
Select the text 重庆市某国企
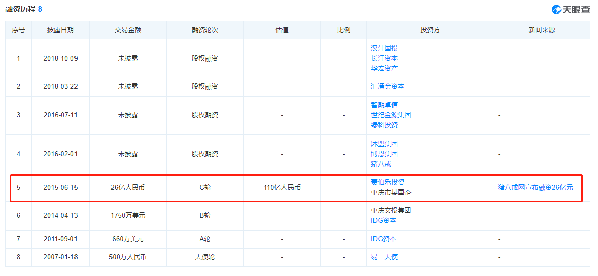(391, 193)
